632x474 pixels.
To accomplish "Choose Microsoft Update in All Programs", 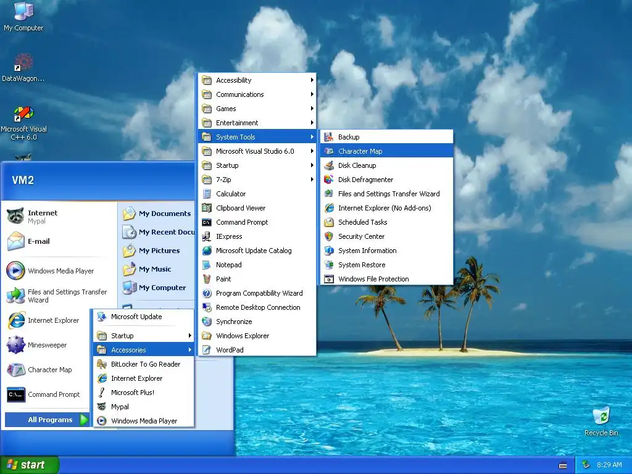I will [x=143, y=317].
